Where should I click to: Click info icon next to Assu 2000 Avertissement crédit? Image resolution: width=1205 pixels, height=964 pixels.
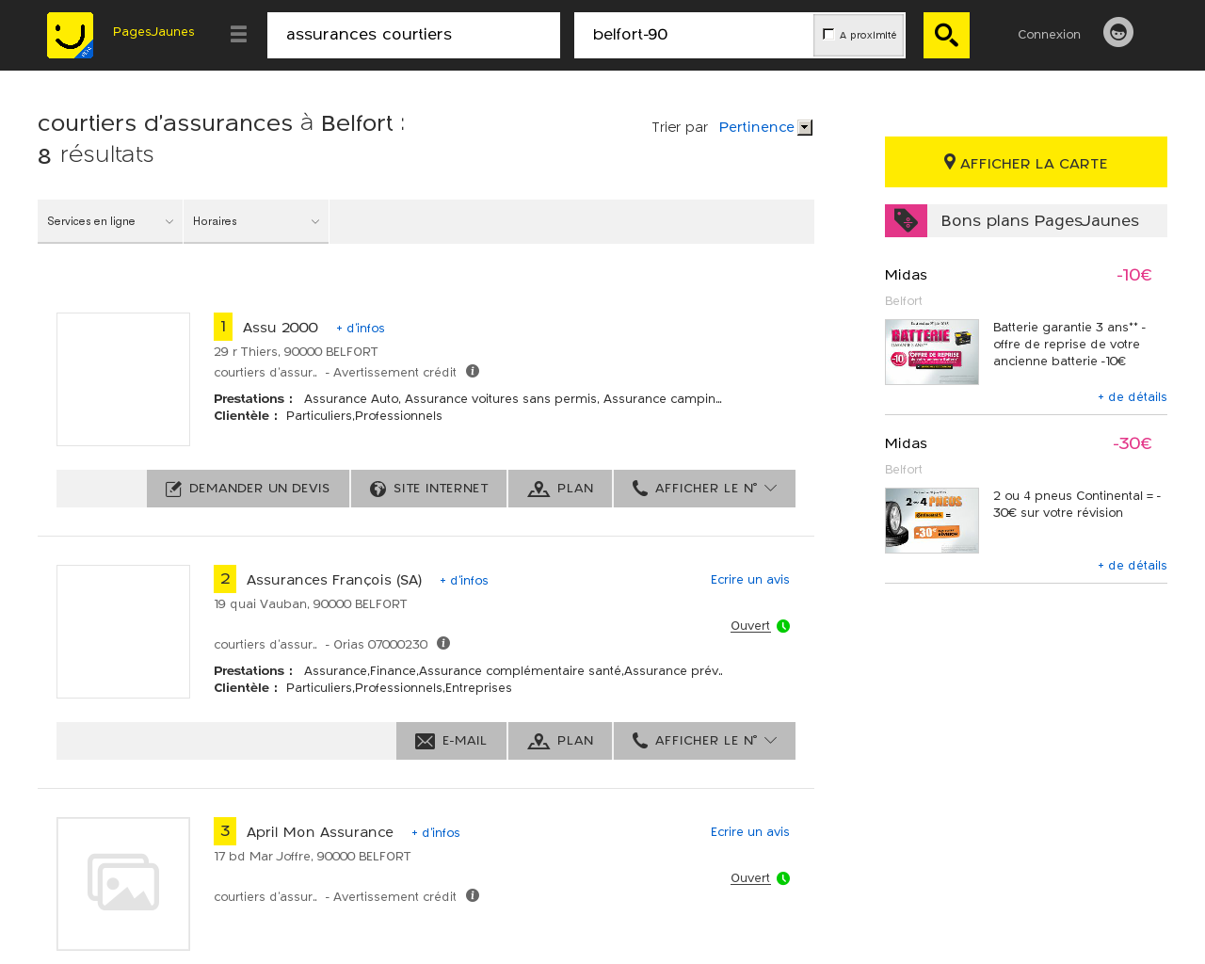coord(473,371)
